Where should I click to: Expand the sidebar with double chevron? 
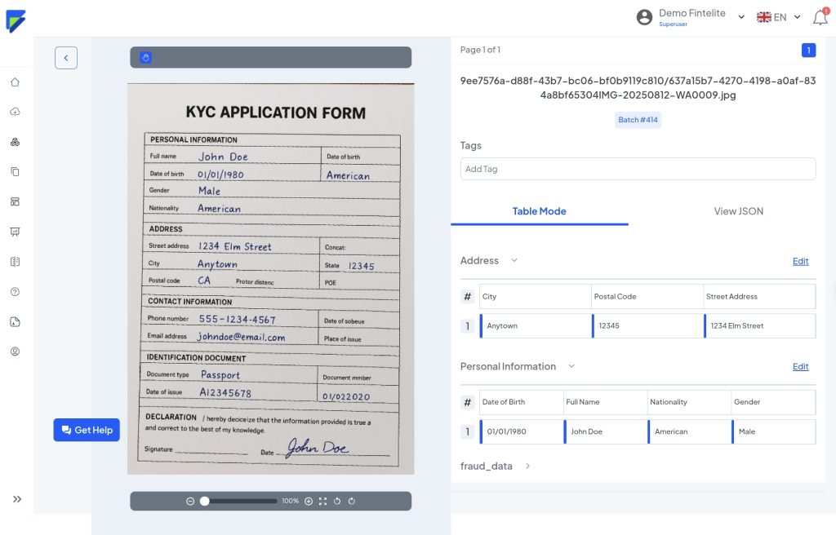[17, 499]
